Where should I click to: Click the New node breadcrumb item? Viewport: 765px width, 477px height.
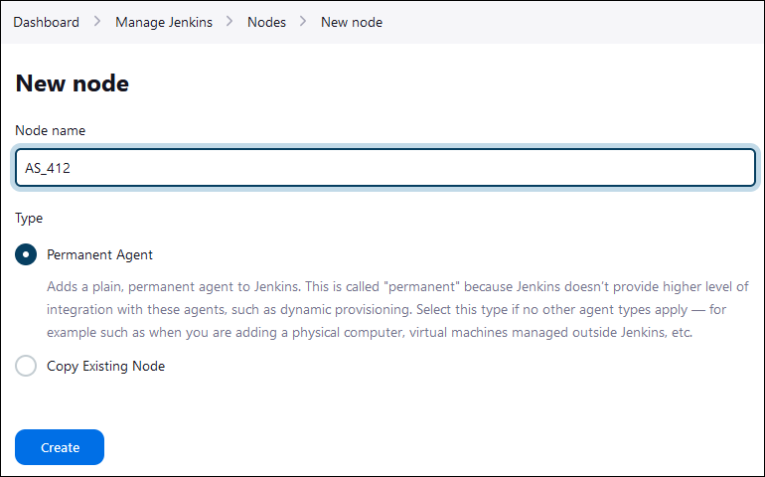pos(352,23)
